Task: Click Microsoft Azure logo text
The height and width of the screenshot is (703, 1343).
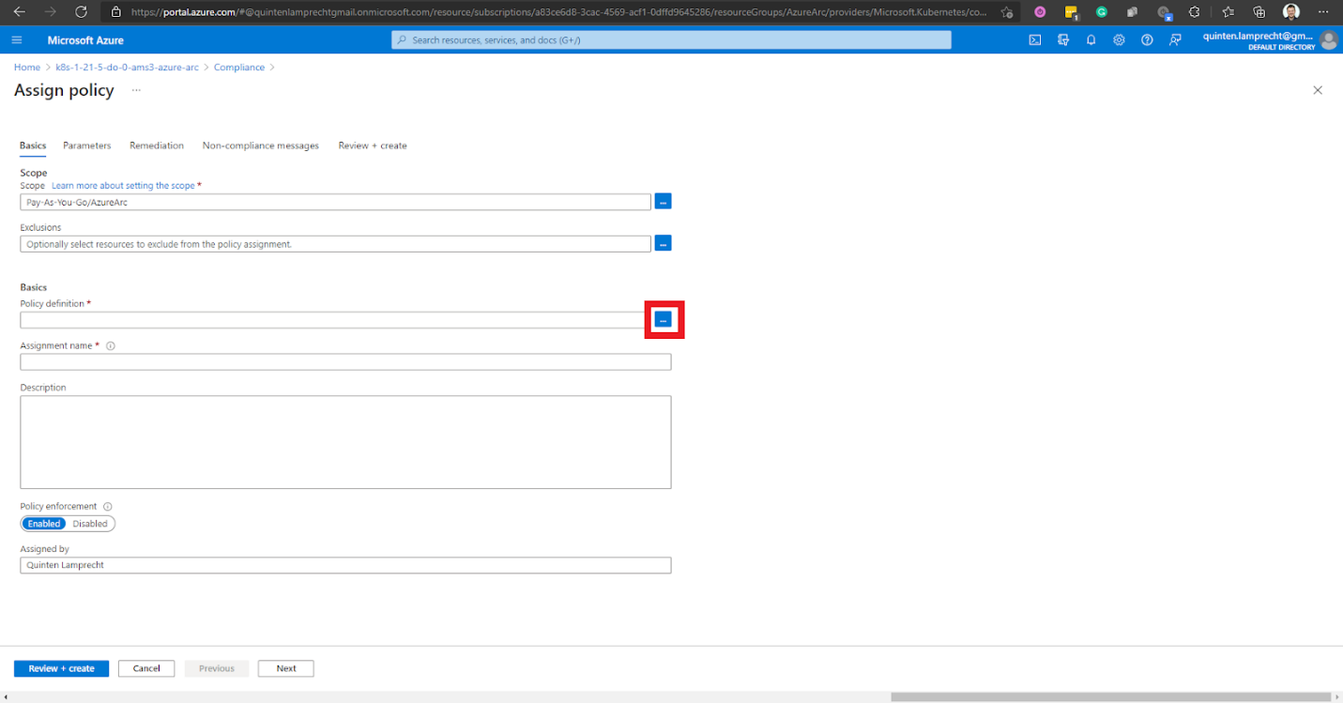Action: [85, 40]
